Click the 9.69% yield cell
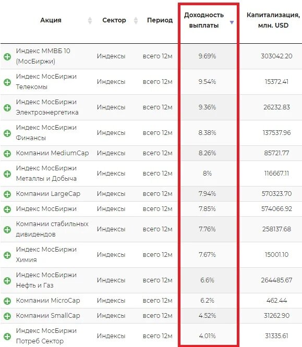The width and height of the screenshot is (302, 347). (207, 56)
